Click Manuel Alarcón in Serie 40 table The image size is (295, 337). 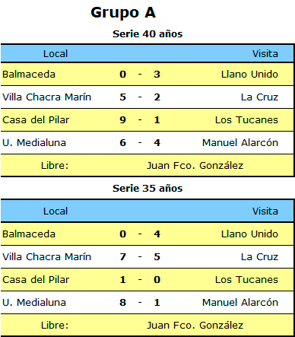tap(240, 143)
